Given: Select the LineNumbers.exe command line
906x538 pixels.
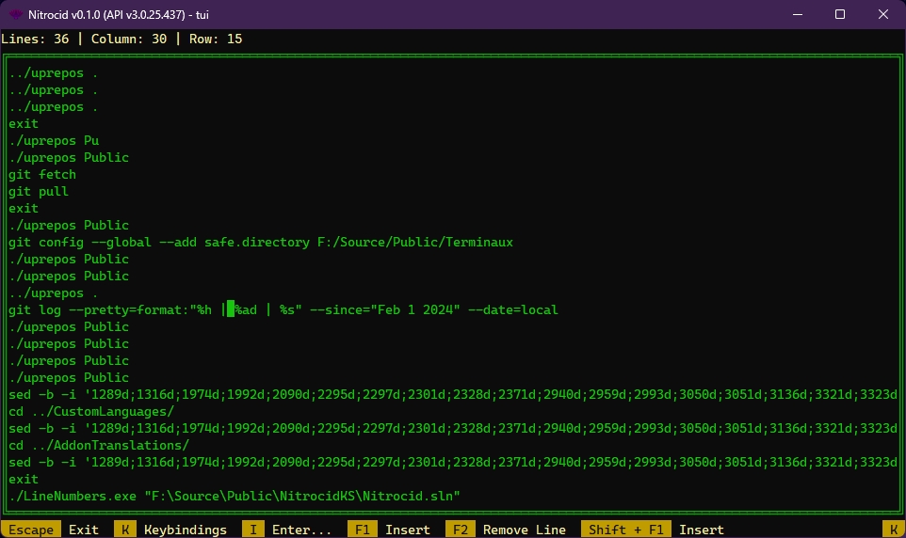Looking at the screenshot, I should click(x=235, y=496).
